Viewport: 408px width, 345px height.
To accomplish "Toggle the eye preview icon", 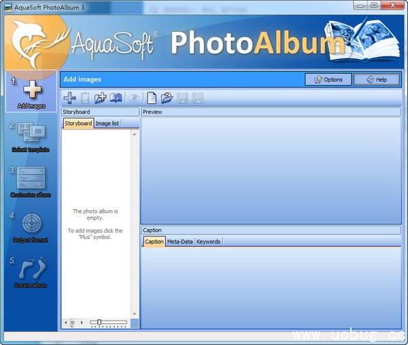I will [134, 98].
